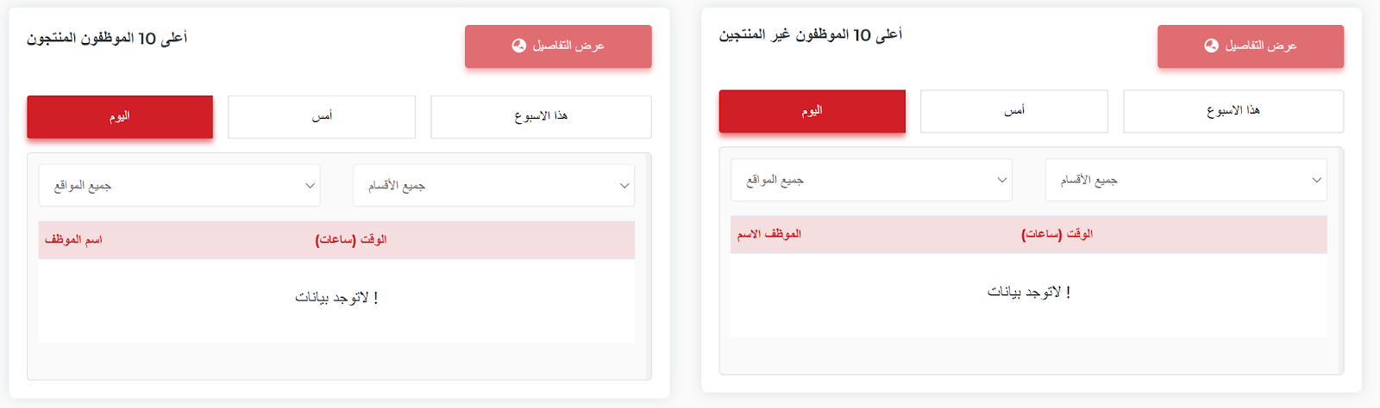Click pie chart icon in left عرض التفاصيل button
Image resolution: width=1380 pixels, height=408 pixels.
point(518,46)
